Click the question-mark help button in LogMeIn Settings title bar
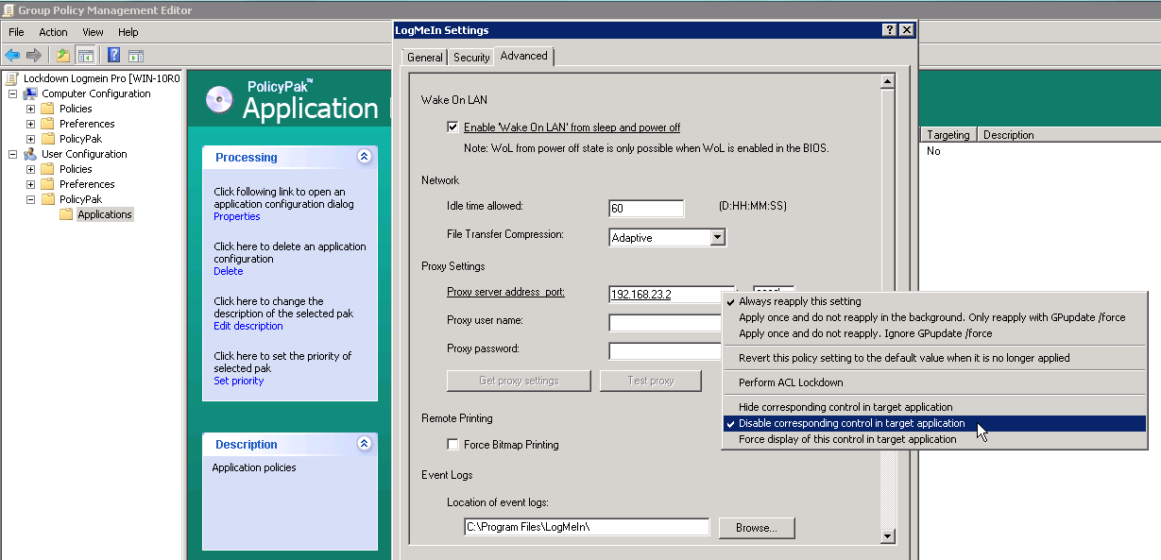 click(x=890, y=30)
